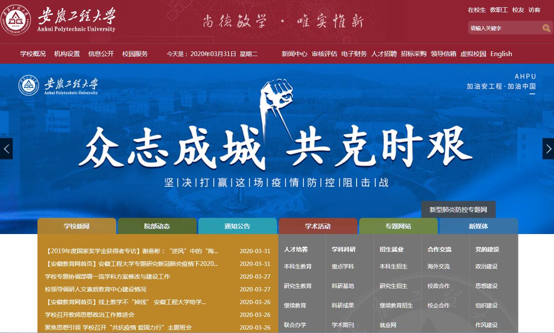
Task: Open 重点学科 link
Action: point(343,266)
